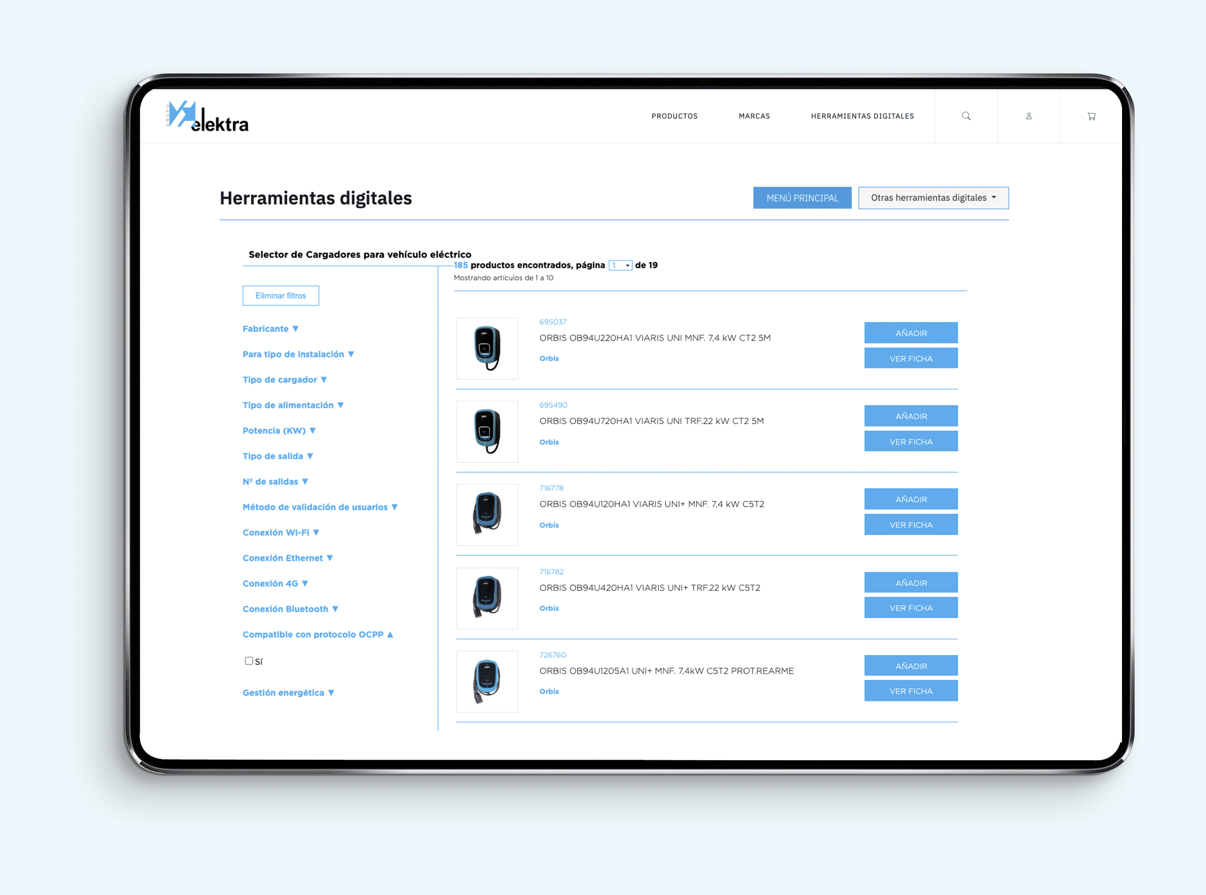
Task: Expand the Tipo de salida filter
Action: tap(278, 456)
